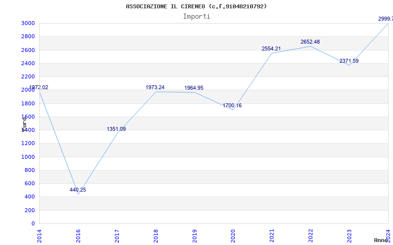Screen dimensions: 393x245
Task: Click the 0 y-axis tick label
Action: 33,224
